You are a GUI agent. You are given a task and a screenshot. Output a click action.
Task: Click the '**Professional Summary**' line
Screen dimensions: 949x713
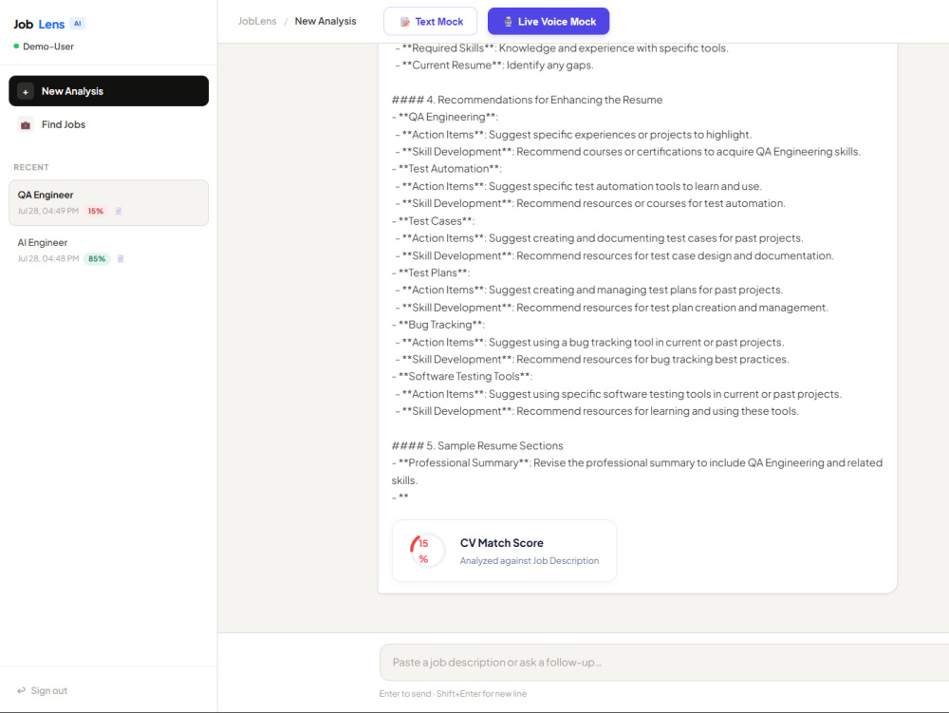point(638,472)
